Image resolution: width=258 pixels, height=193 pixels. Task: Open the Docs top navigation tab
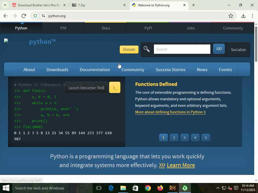pyautogui.click(x=106, y=28)
